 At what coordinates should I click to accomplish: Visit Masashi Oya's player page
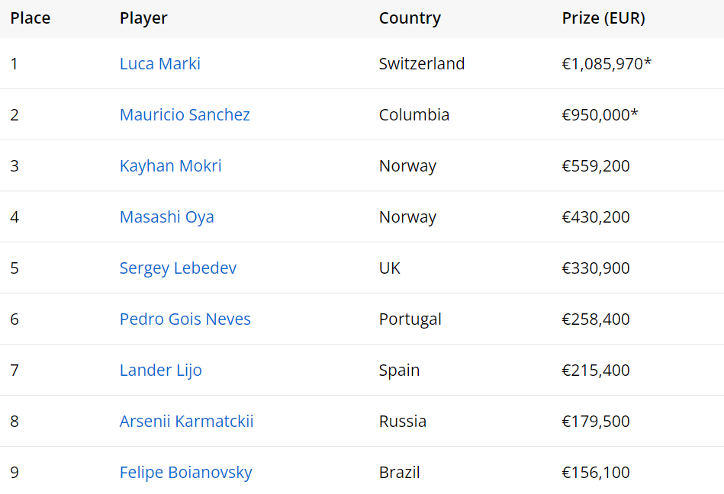click(x=167, y=217)
